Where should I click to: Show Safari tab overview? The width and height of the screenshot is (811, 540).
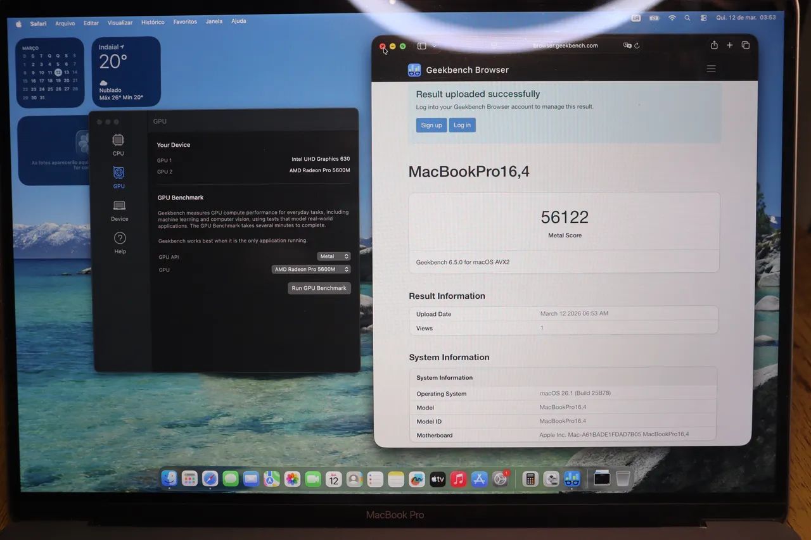(x=745, y=45)
